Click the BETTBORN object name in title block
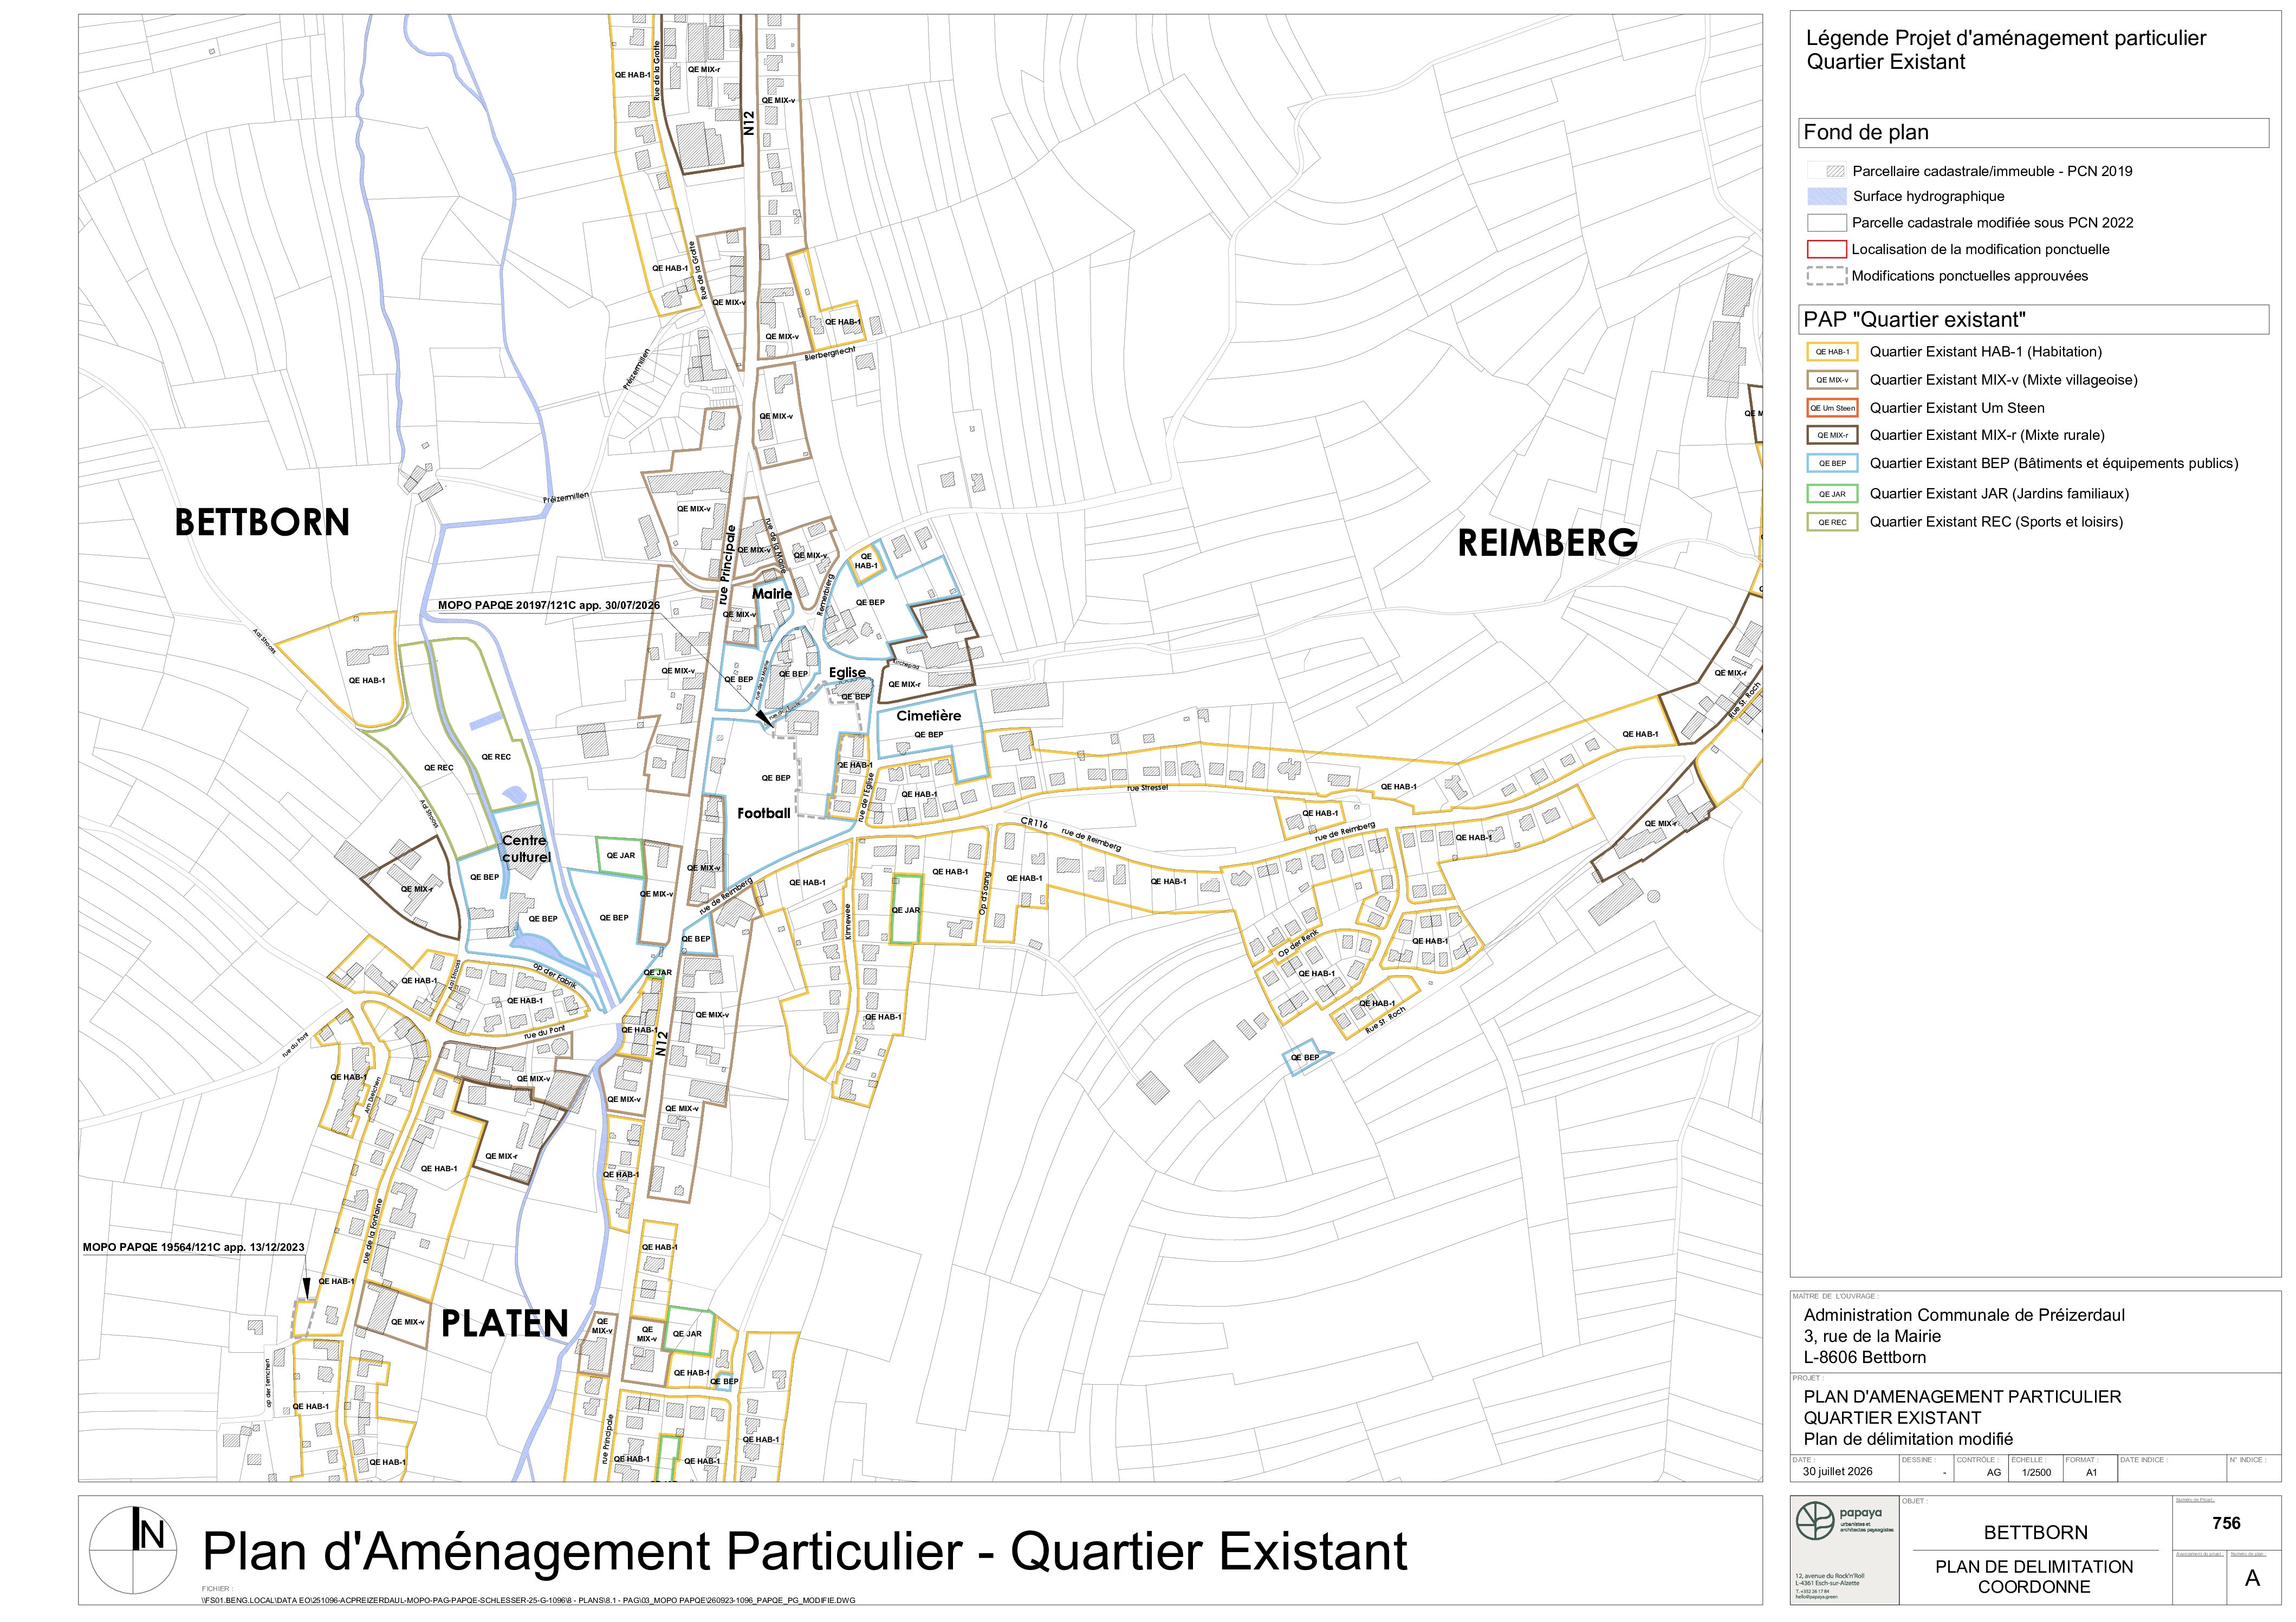The image size is (2296, 1622). [x=2035, y=1533]
